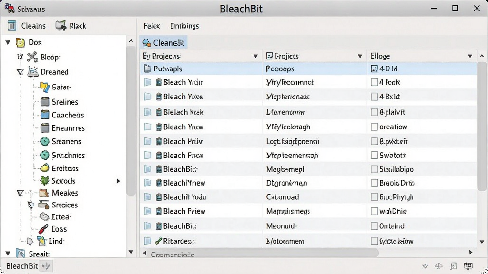Screen dimensions: 488x274
Task: Collapse the Sreait tree node
Action: point(8,254)
